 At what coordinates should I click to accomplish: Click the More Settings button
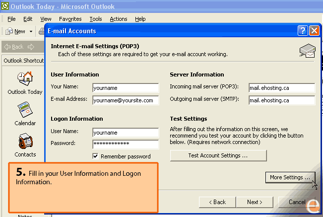(290, 177)
